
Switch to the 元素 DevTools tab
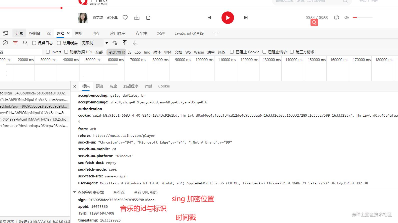tap(19, 33)
